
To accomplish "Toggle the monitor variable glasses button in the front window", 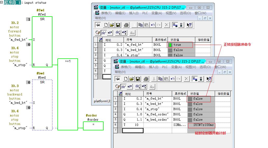I will pyautogui.click(x=124, y=86).
